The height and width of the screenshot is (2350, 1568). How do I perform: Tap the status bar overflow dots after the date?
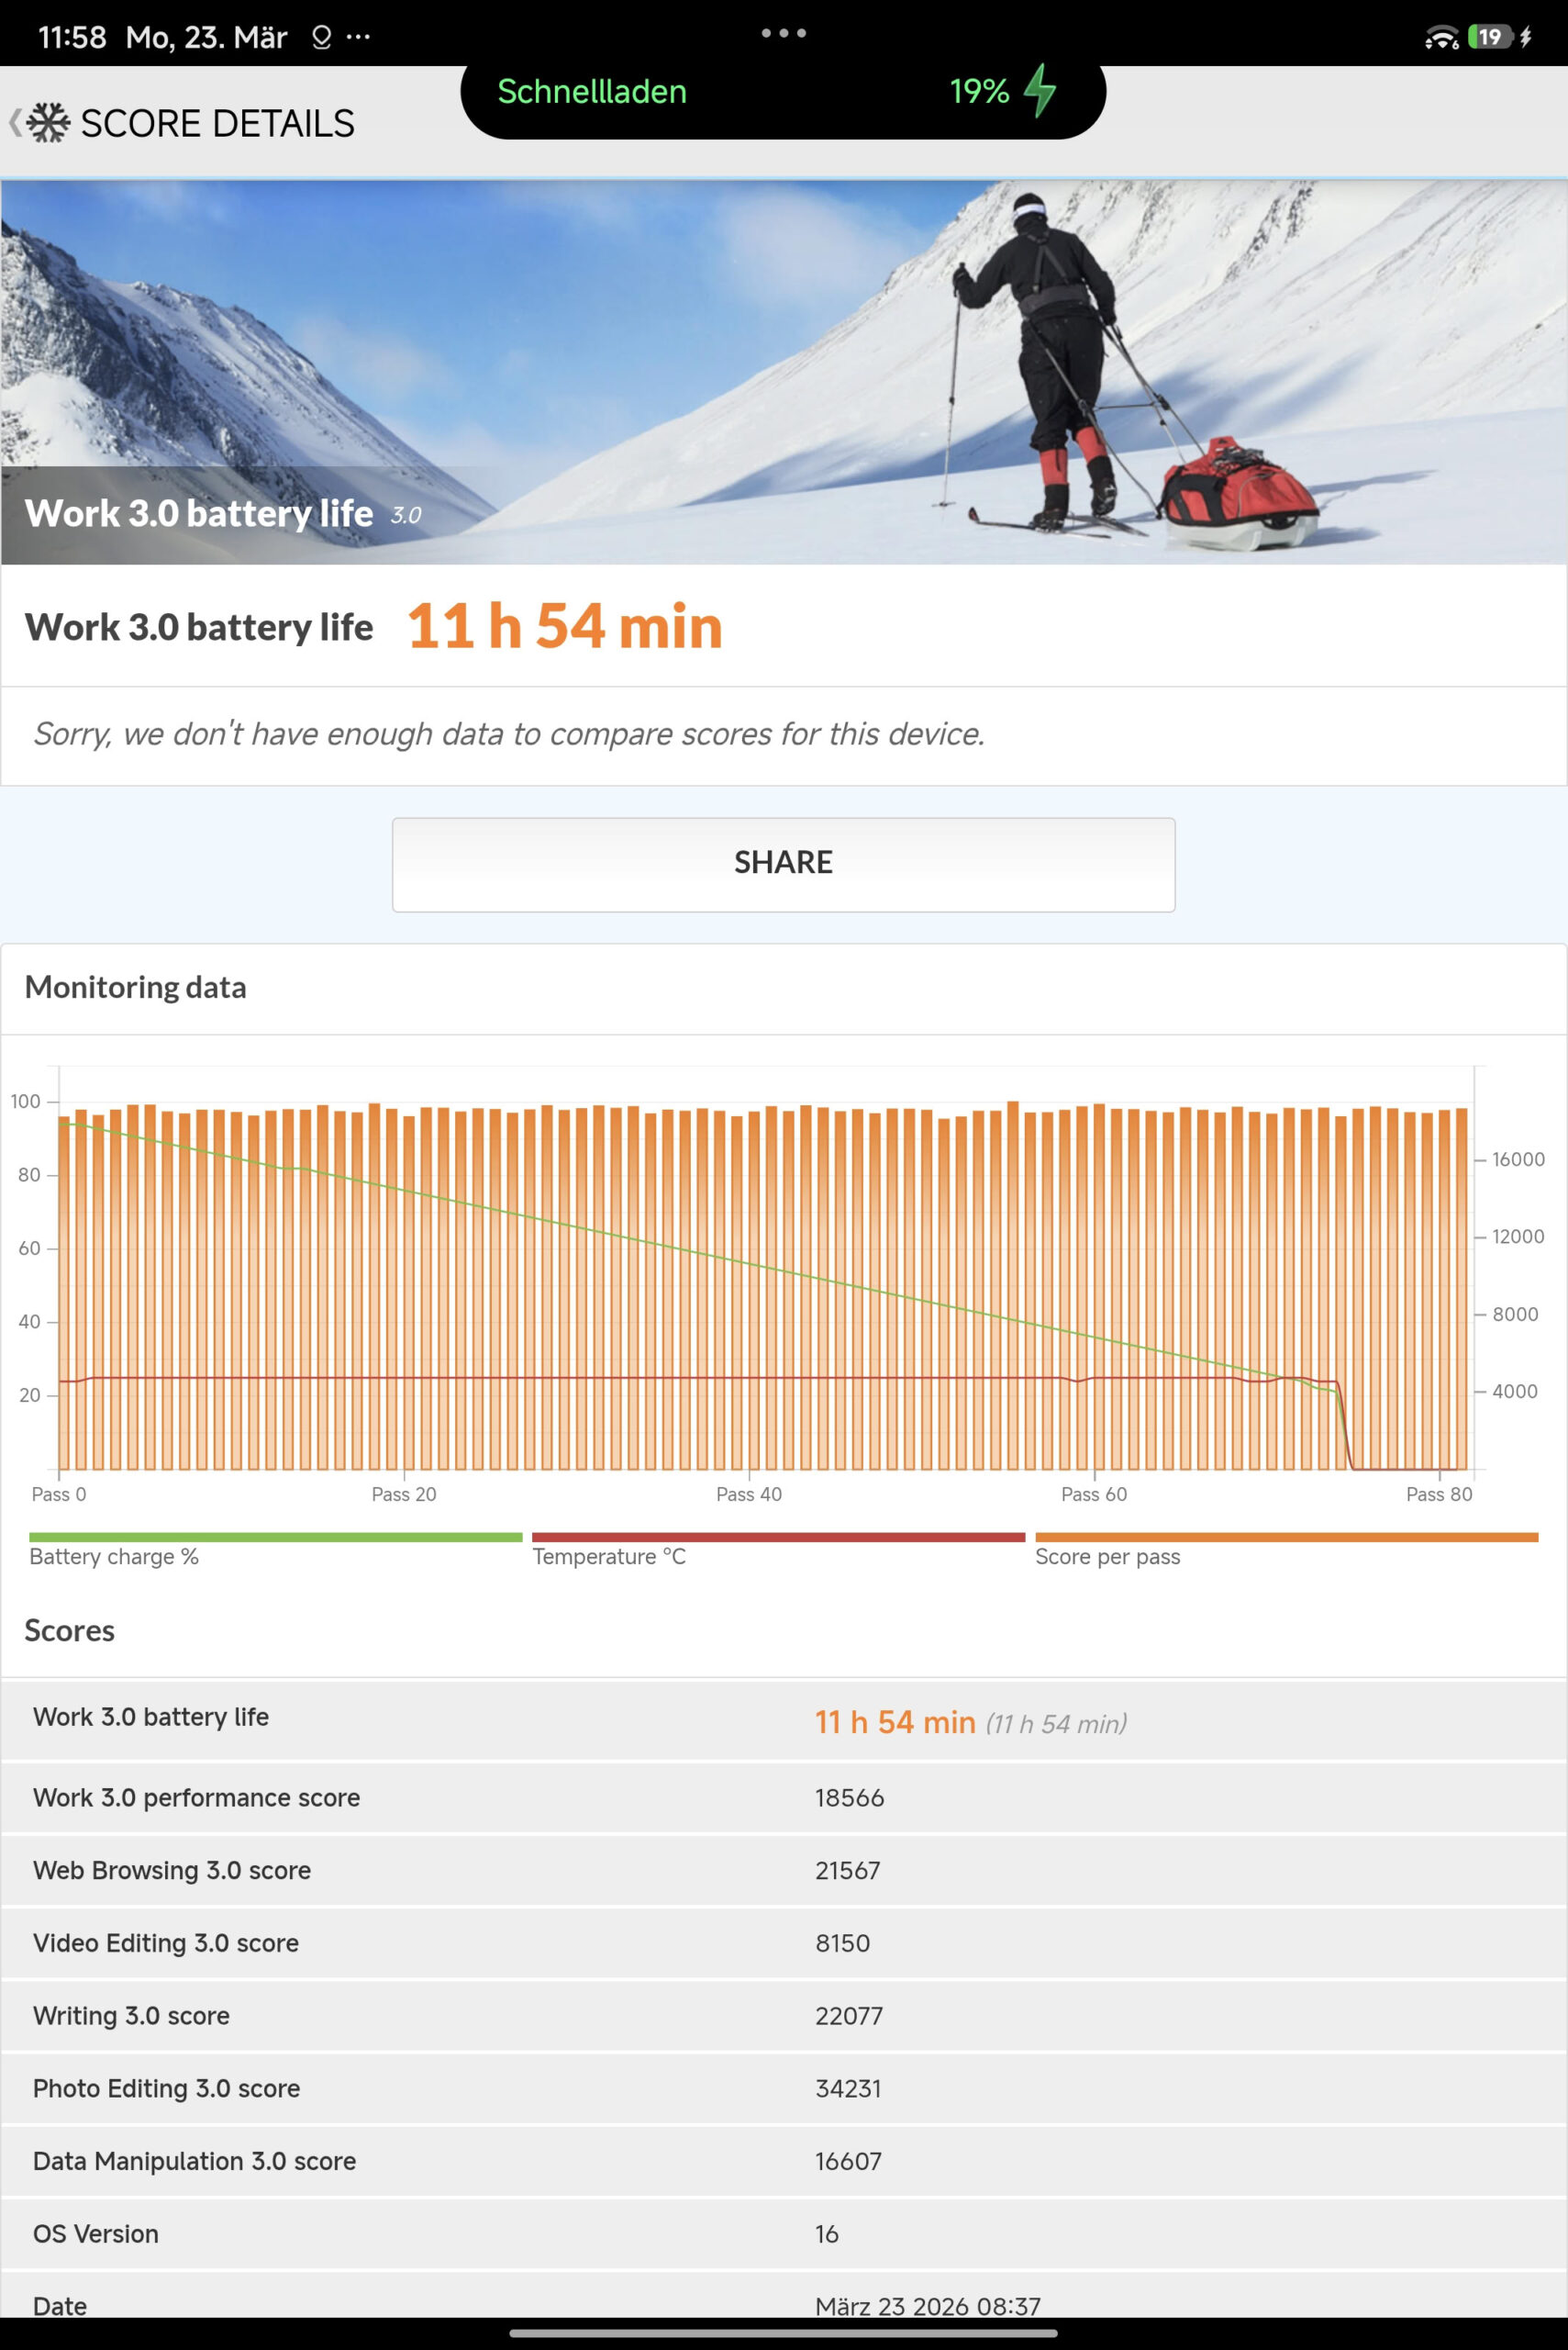point(358,38)
